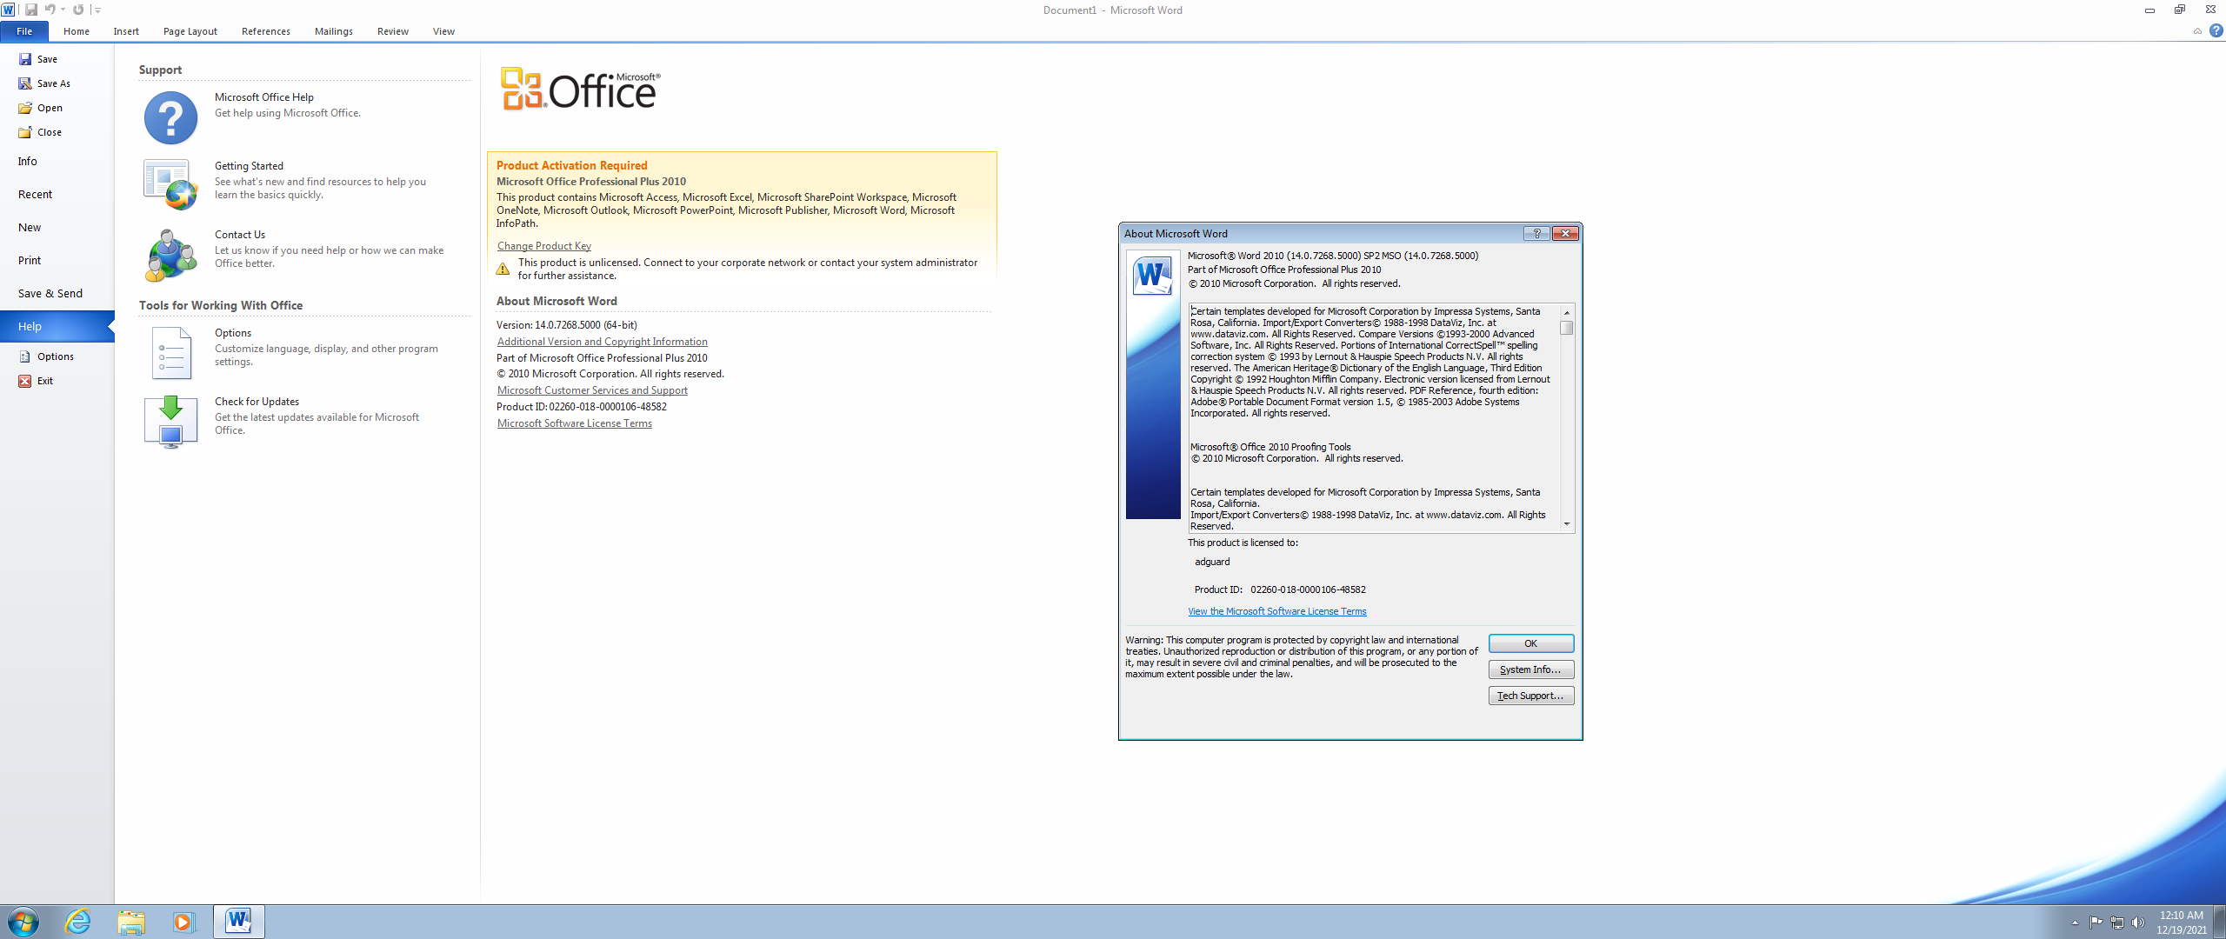Image resolution: width=2226 pixels, height=939 pixels.
Task: Click the Save icon on Quick Access Toolbar
Action: 33,10
